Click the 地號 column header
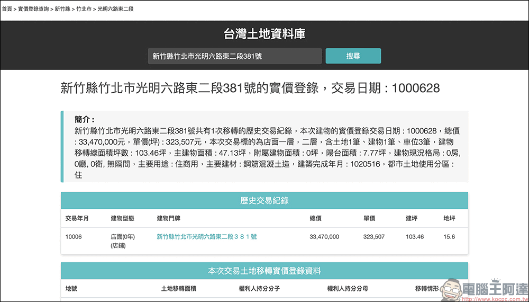 tap(71, 289)
